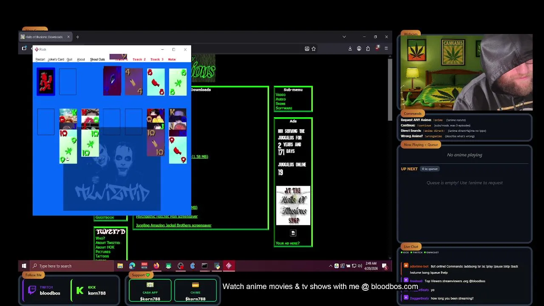Click the Twitch bloodbos follow panel
The width and height of the screenshot is (544, 306).
tap(44, 291)
